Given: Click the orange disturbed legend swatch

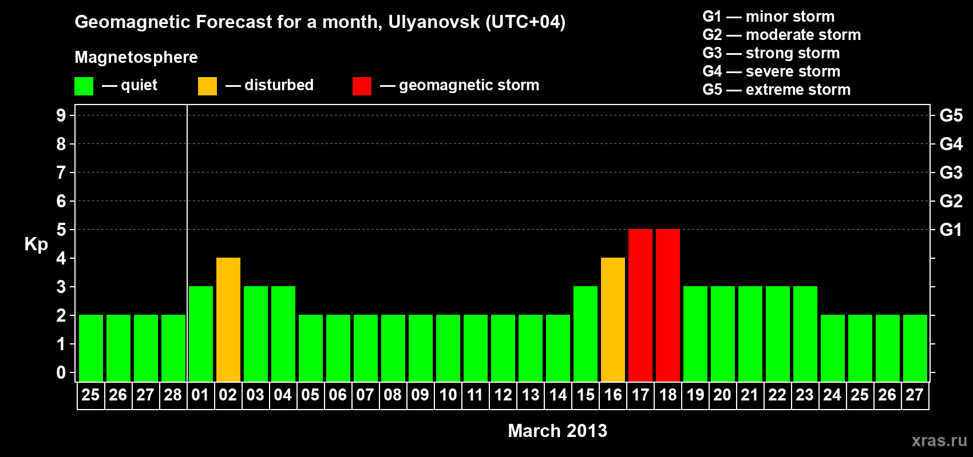Looking at the screenshot, I should pos(207,86).
